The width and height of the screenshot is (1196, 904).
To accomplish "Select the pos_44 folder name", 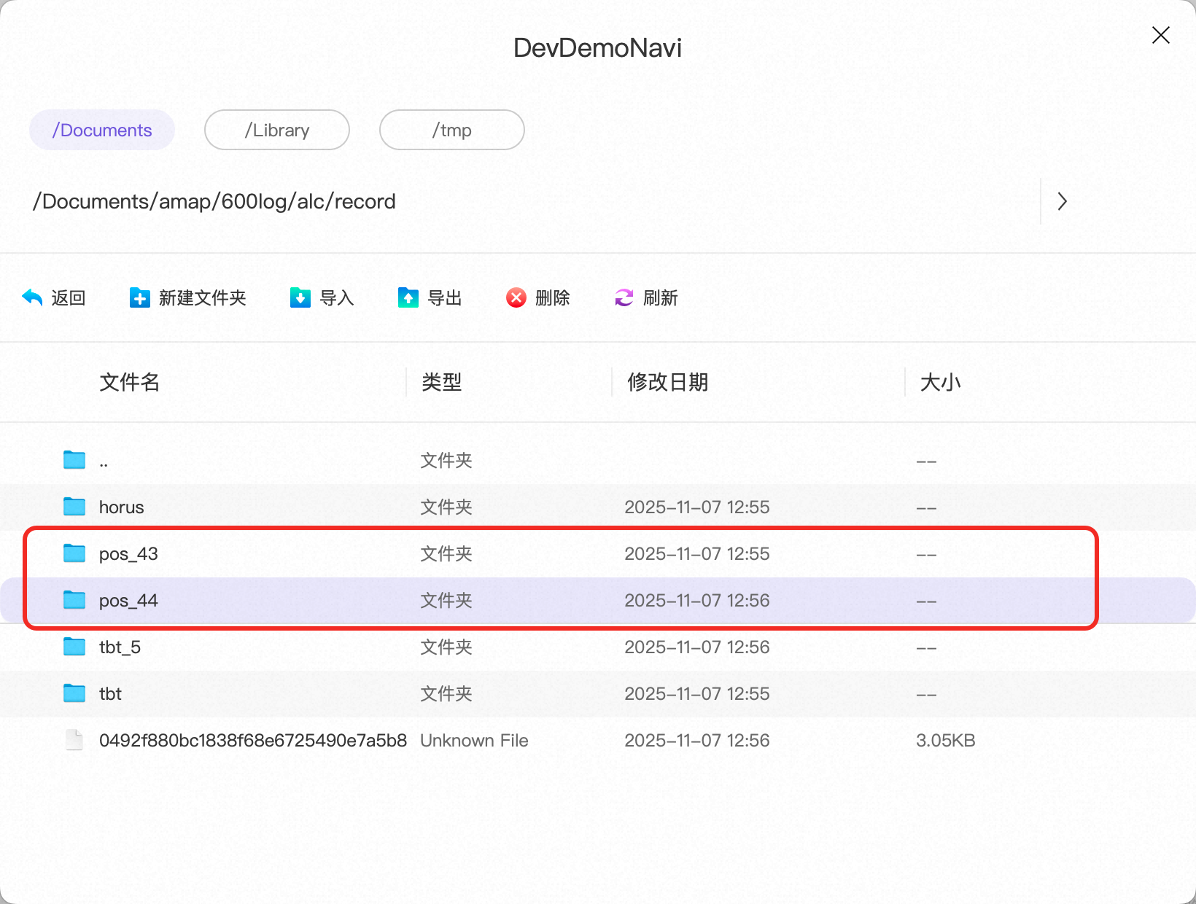I will pyautogui.click(x=128, y=601).
